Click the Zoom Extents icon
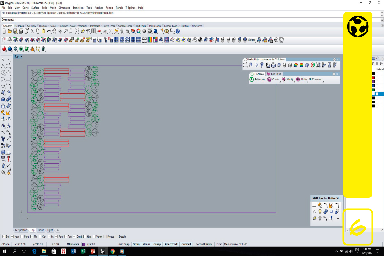The image size is (384, 256). pyautogui.click(x=77, y=31)
